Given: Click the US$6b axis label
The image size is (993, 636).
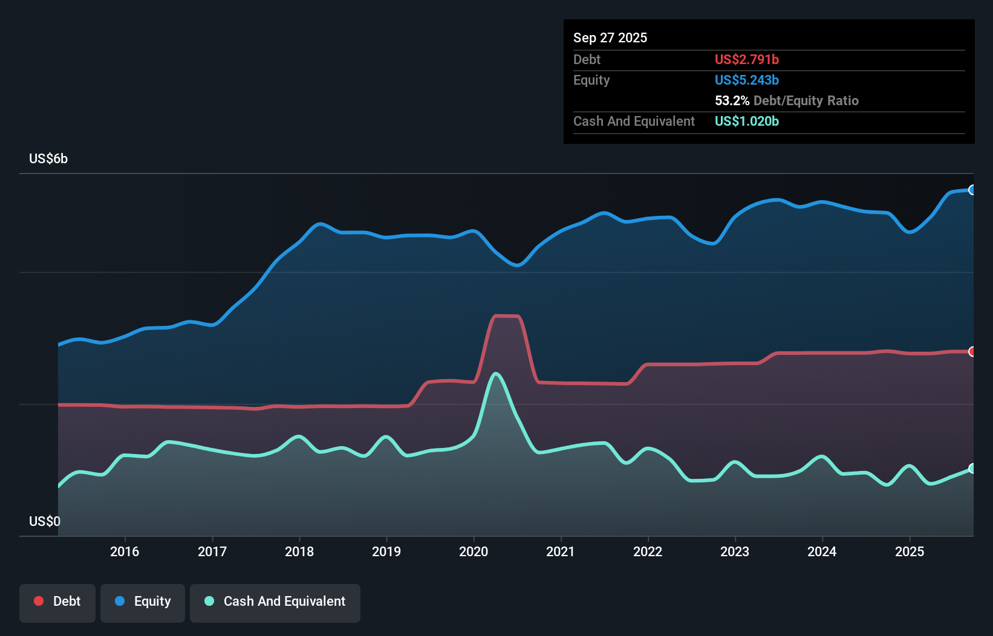Looking at the screenshot, I should (48, 158).
